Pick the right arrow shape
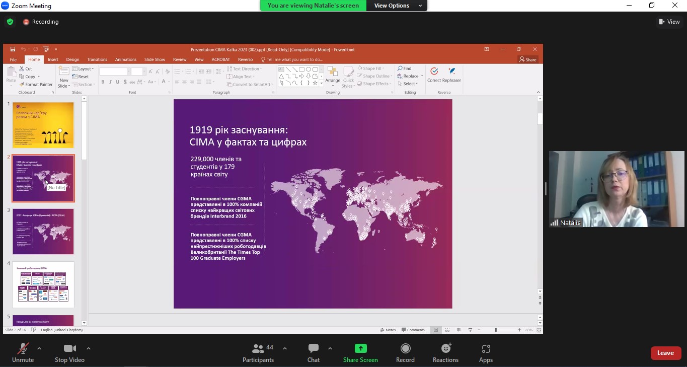This screenshot has width=687, height=367. coord(301,77)
